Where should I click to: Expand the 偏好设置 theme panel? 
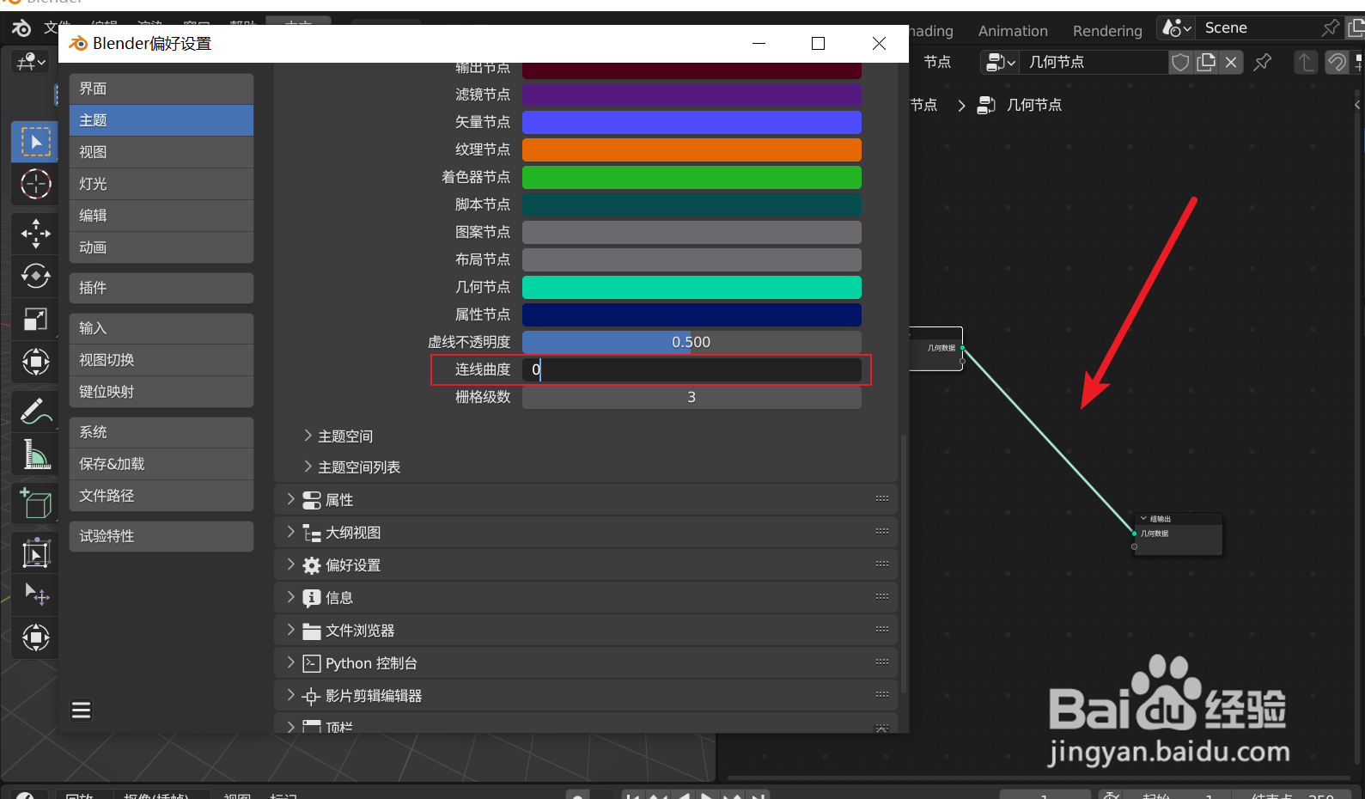coord(586,565)
